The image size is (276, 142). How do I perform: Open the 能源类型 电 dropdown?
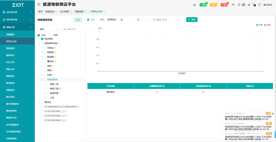click(126, 20)
